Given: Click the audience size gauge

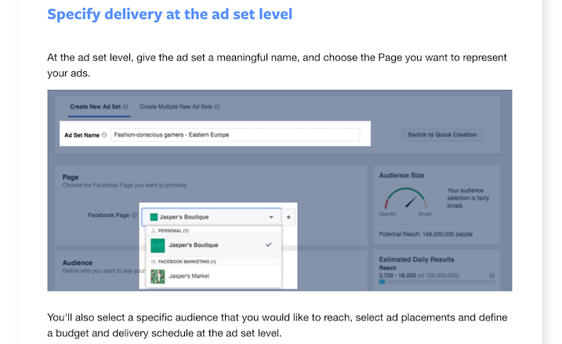Looking at the screenshot, I should point(405,198).
